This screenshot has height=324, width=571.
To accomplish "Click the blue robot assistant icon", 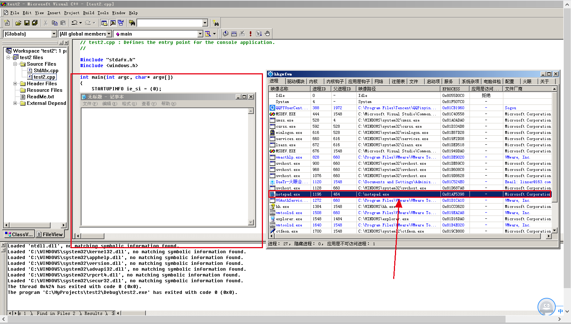I will click(547, 307).
